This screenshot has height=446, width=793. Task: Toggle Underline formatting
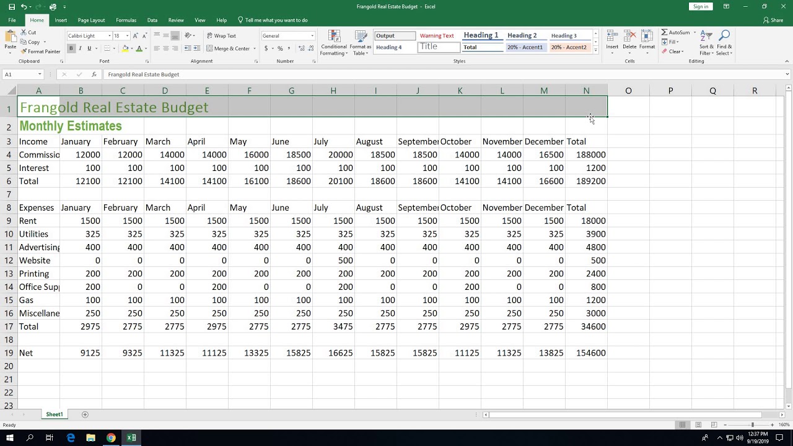[89, 48]
